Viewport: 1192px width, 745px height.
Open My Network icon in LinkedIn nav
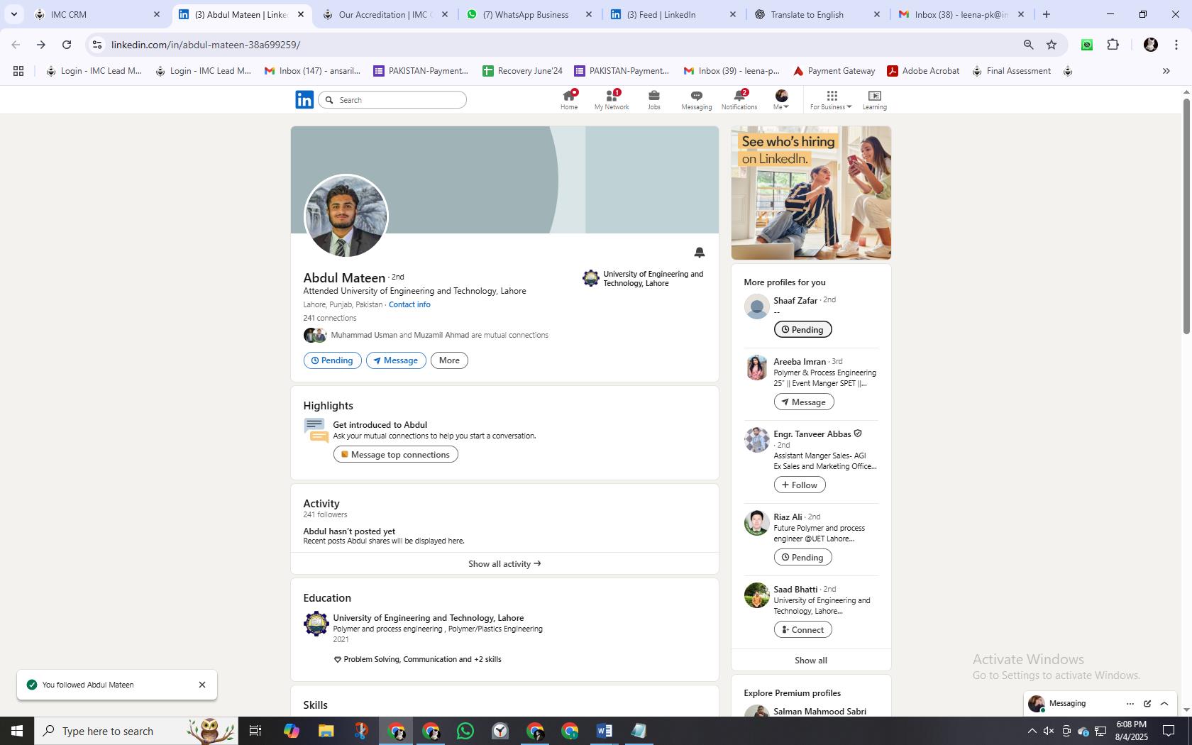click(x=612, y=99)
